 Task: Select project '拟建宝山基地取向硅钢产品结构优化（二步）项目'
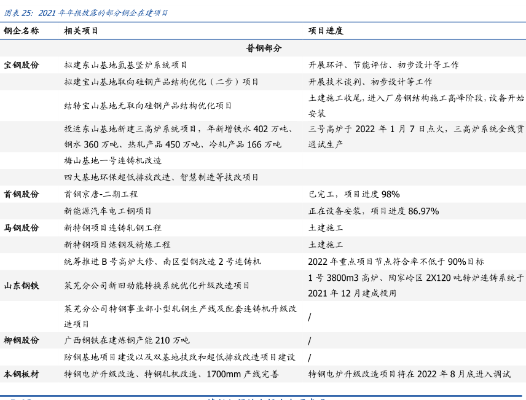pos(161,82)
